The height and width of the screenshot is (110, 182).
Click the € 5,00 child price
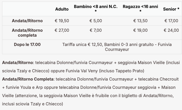96,21
